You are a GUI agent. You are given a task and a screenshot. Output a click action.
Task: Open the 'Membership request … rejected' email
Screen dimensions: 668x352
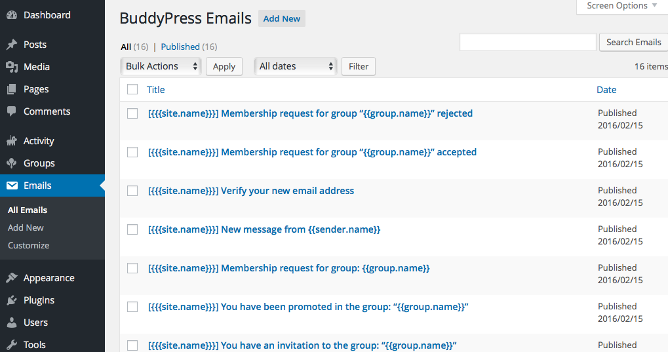pyautogui.click(x=311, y=113)
